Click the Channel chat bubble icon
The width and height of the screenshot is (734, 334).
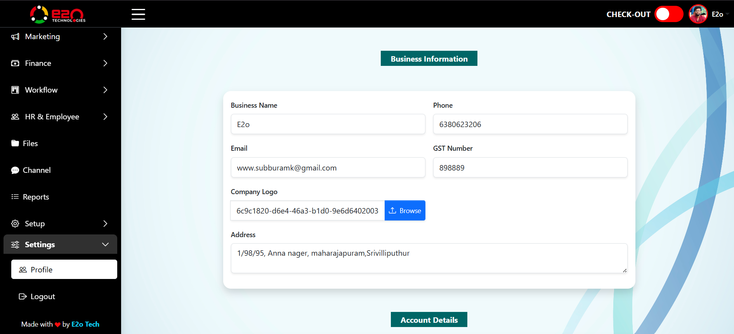(x=15, y=170)
